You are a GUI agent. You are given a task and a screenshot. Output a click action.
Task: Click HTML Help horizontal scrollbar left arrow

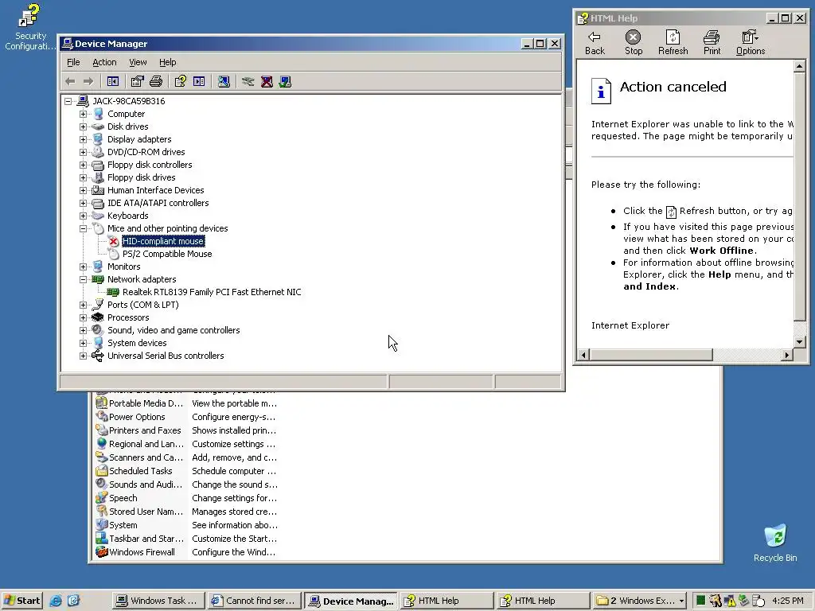click(583, 355)
